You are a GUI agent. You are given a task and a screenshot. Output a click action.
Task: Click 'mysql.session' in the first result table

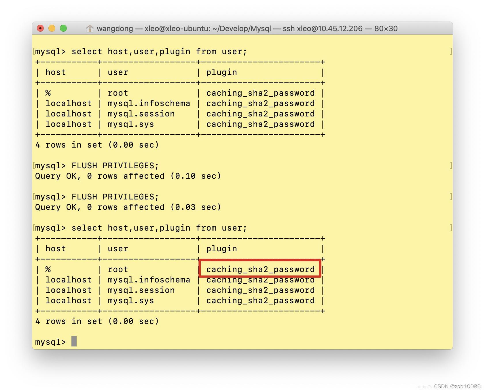141,114
